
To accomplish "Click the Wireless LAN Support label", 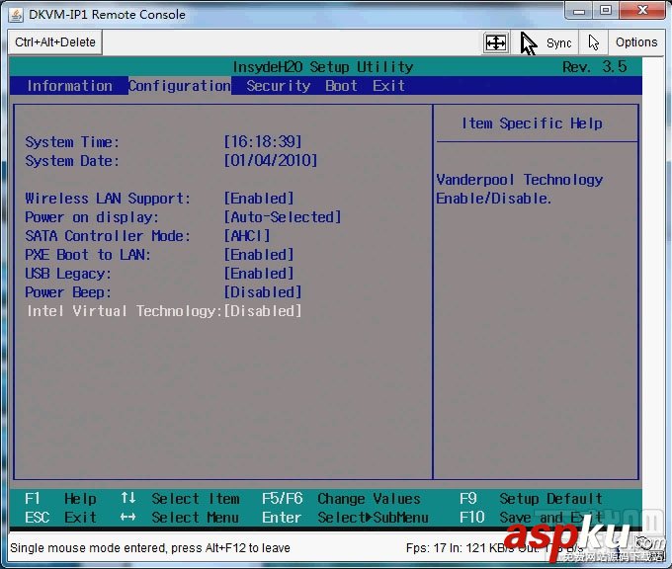I will [x=107, y=199].
